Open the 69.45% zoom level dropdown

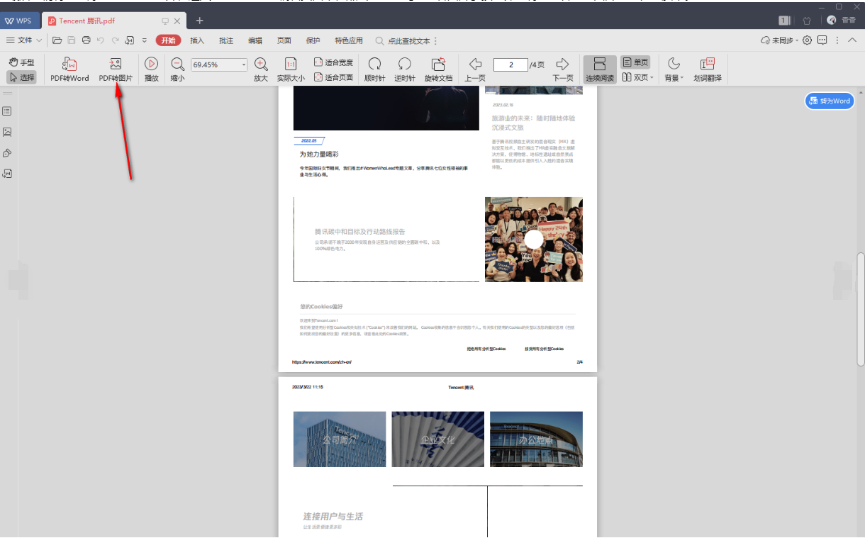click(x=244, y=65)
